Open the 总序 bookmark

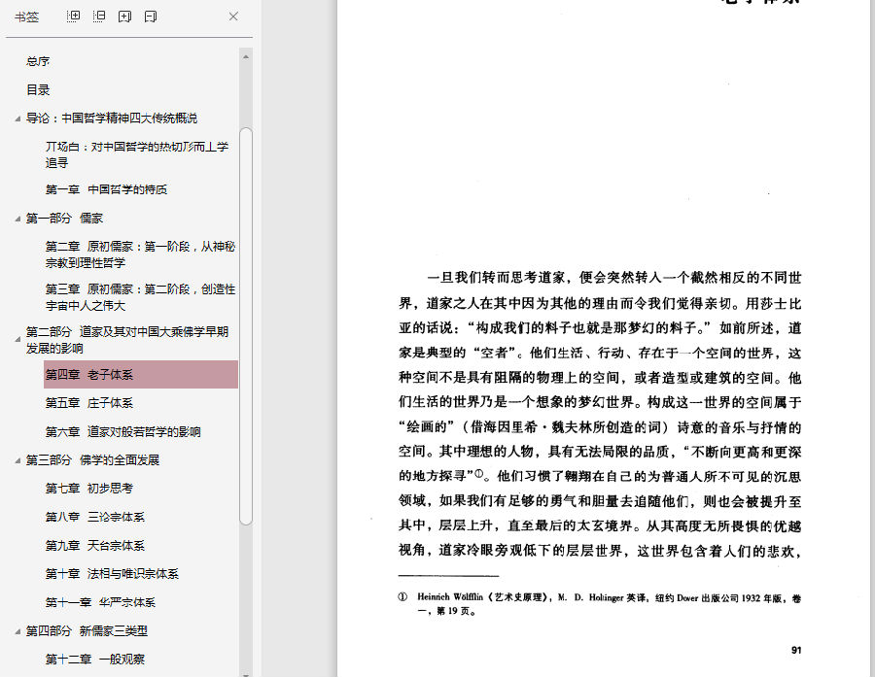(x=38, y=61)
